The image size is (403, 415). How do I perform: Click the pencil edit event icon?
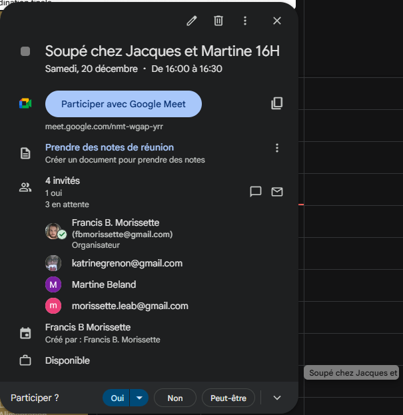[192, 21]
